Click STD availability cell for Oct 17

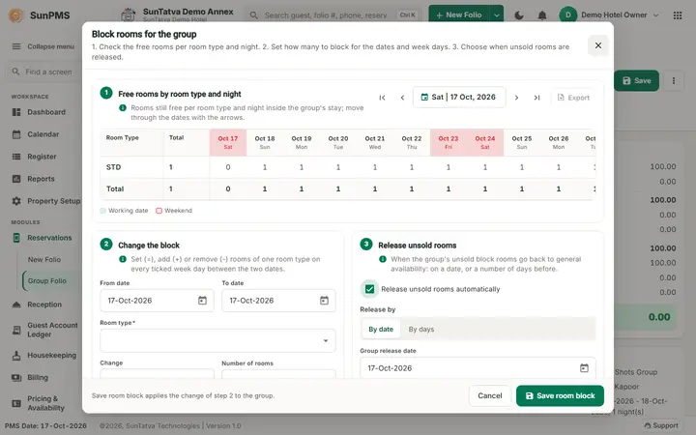[228, 167]
